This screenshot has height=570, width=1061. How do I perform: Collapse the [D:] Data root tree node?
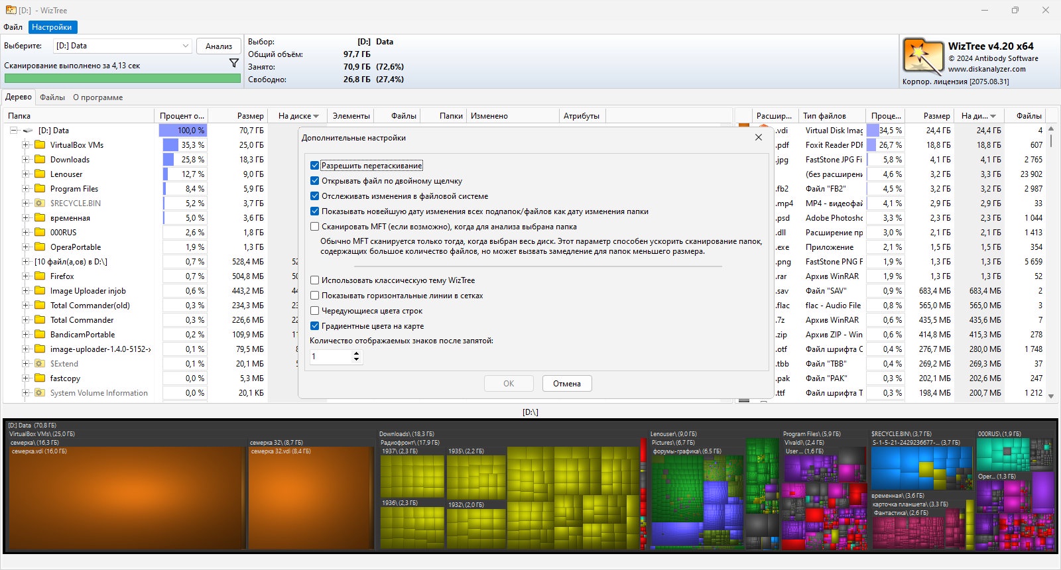(x=13, y=131)
